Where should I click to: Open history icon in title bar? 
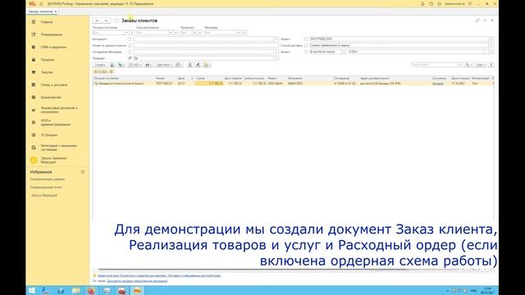click(x=431, y=3)
